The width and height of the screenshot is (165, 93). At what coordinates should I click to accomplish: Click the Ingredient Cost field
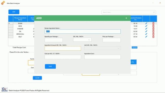103,57
